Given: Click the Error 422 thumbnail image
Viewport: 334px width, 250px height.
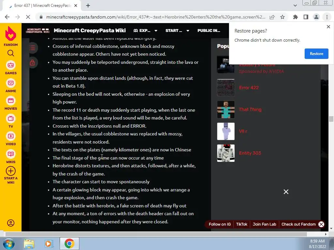Looking at the screenshot, I should tap(226, 88).
